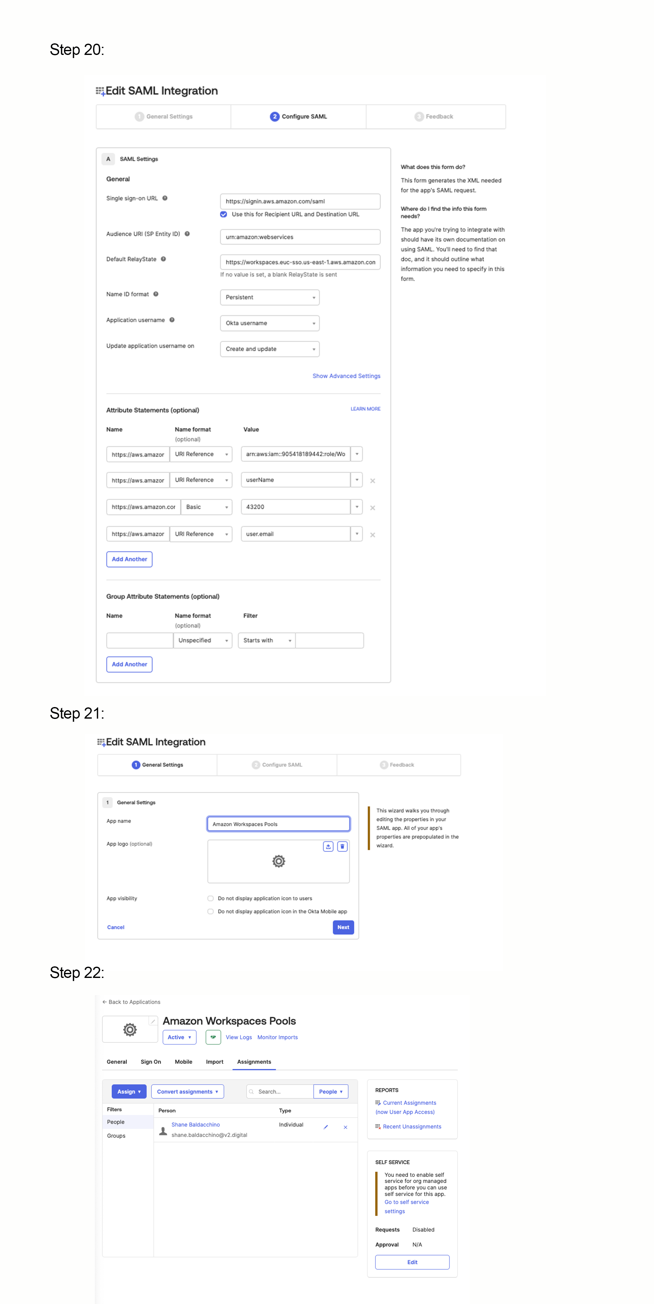Open the Unspecified name format dropdown
Viewport: 654px width, 1304px height.
[203, 641]
